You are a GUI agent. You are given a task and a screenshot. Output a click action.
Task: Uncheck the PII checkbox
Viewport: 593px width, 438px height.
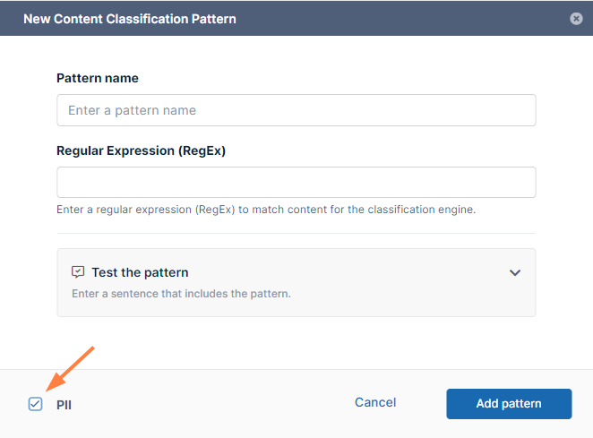pyautogui.click(x=35, y=404)
